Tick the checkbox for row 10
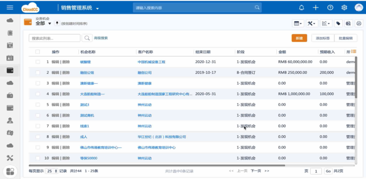Viewport: 366px width, 179px height. [38, 158]
